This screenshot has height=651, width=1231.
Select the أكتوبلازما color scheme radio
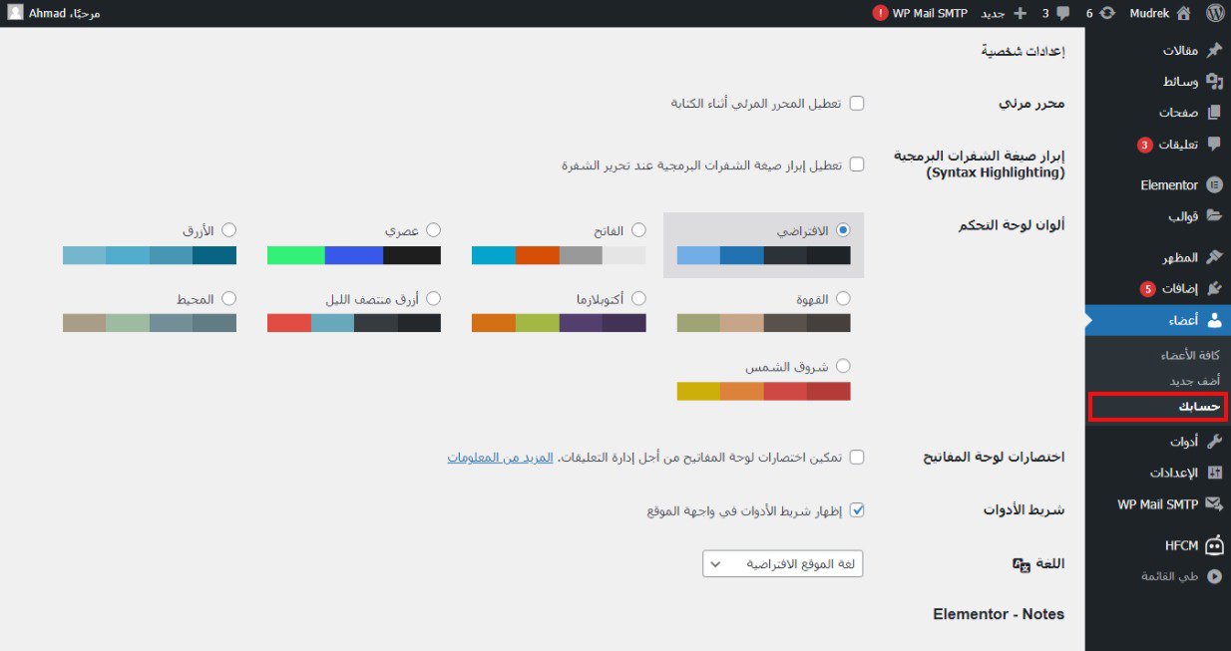(638, 298)
